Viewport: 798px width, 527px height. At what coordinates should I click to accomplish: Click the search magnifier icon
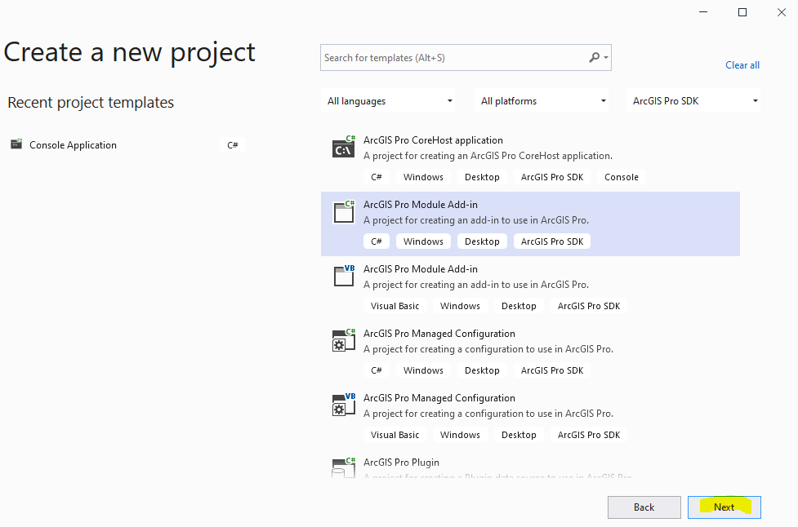[594, 57]
